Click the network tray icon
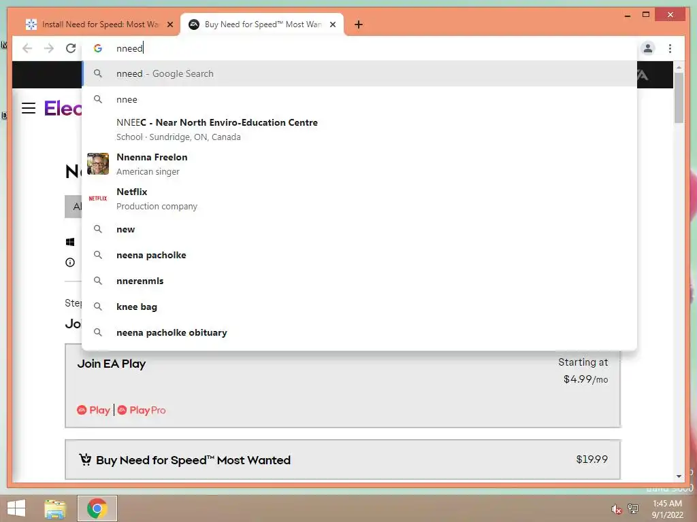 pyautogui.click(x=633, y=508)
